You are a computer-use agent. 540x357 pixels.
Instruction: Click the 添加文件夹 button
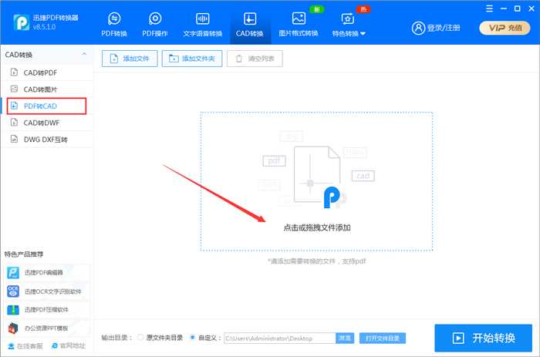(192, 59)
